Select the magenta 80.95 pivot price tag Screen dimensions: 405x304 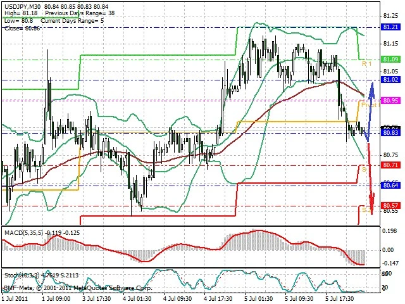tap(391, 100)
